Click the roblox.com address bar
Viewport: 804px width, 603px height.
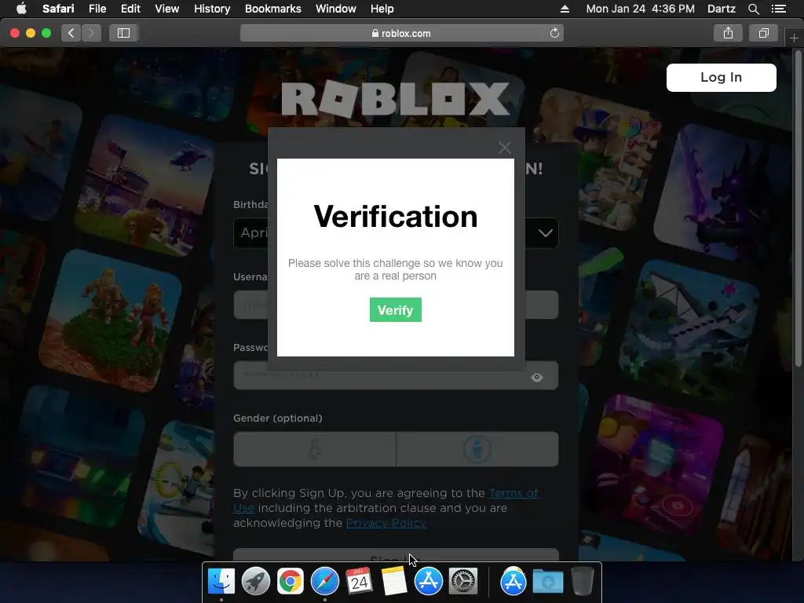click(x=402, y=33)
